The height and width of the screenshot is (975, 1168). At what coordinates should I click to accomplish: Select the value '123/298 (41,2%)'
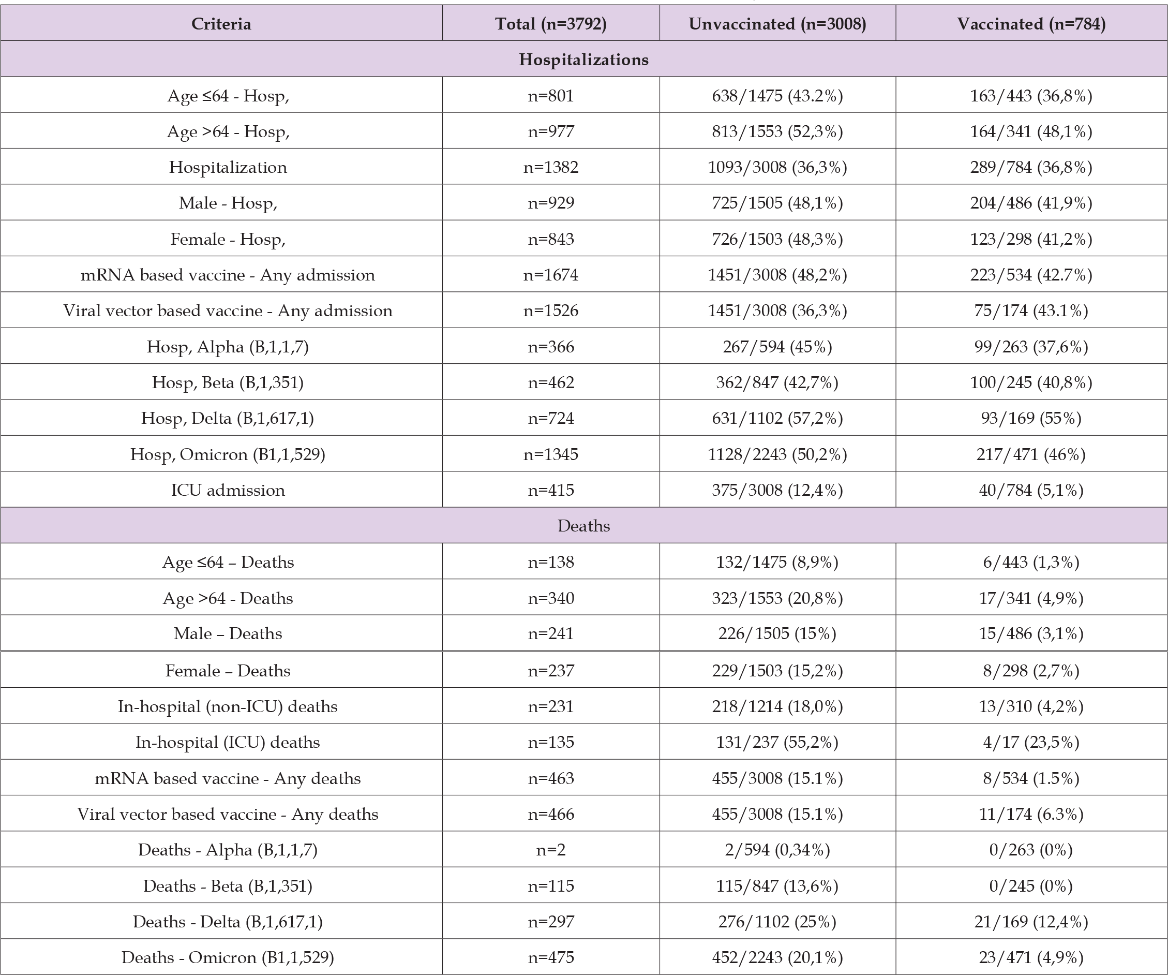click(x=1031, y=239)
